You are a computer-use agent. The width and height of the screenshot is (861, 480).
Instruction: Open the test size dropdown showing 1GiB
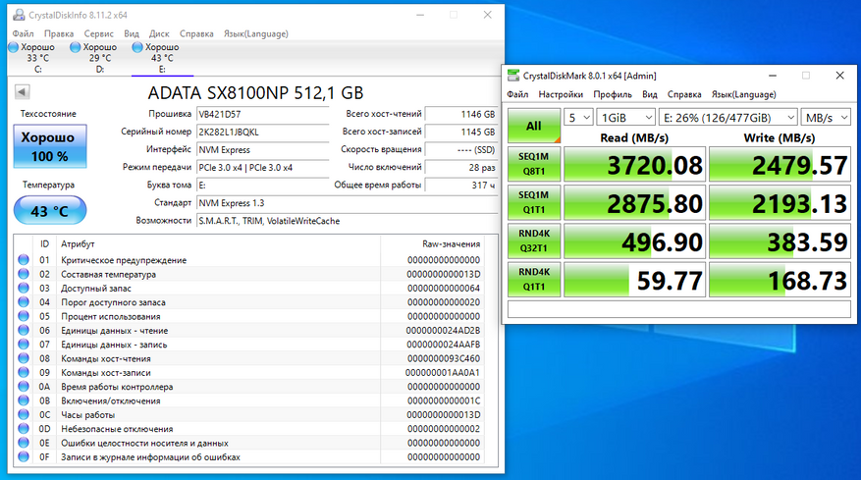click(x=625, y=118)
